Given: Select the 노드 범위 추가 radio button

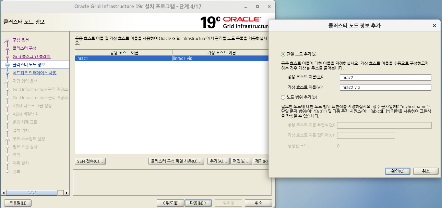Looking at the screenshot, I should [283, 97].
